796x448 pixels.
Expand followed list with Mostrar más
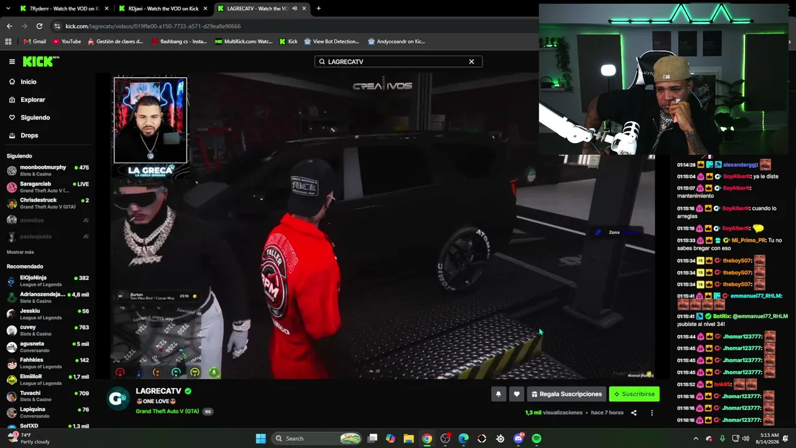[x=21, y=252]
